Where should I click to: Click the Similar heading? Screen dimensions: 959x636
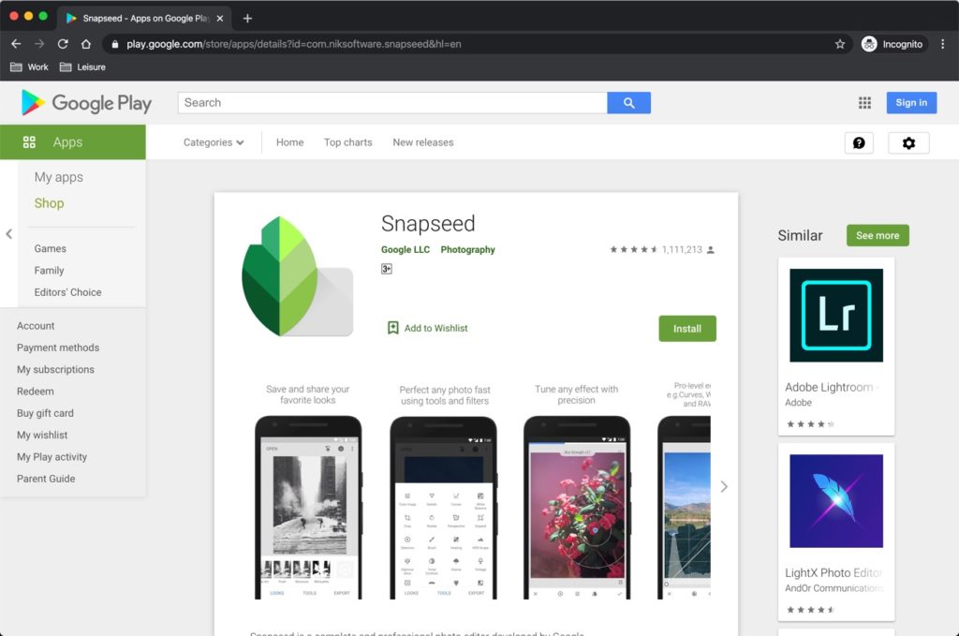[x=800, y=235]
